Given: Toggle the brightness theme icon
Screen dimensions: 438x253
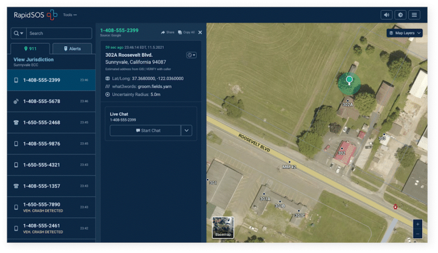Looking at the screenshot, I should tap(400, 15).
